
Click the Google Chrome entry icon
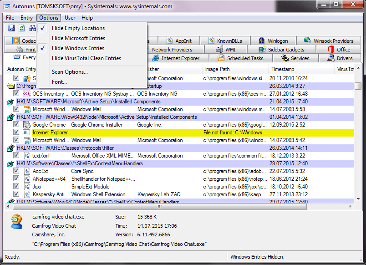click(27, 125)
